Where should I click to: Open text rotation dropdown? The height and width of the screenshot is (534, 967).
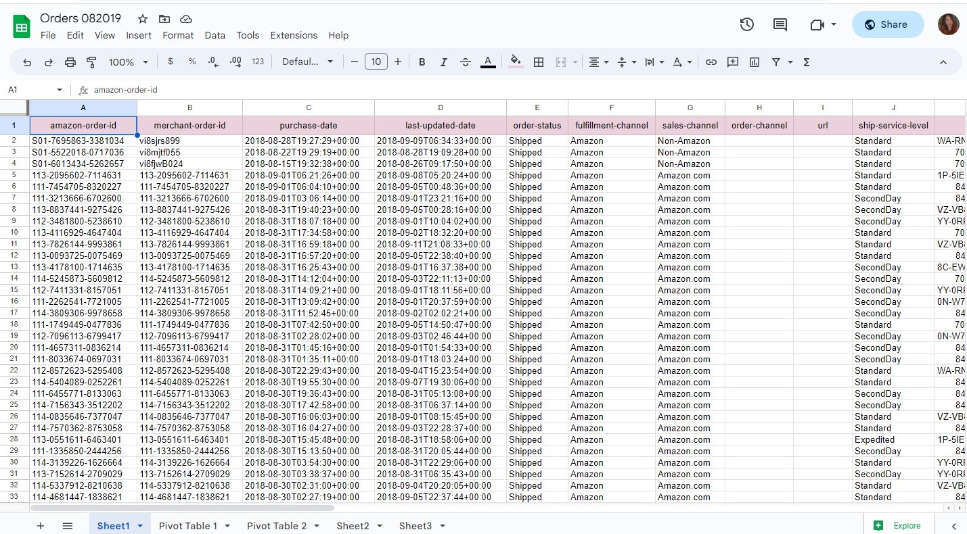coord(682,62)
